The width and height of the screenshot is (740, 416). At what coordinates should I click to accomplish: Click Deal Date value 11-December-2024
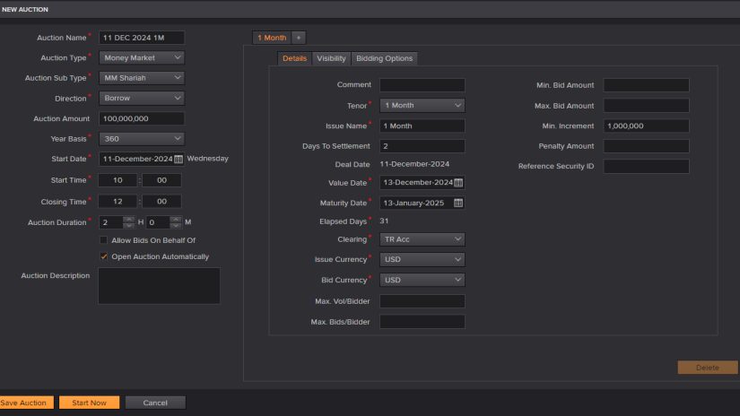tap(414, 164)
